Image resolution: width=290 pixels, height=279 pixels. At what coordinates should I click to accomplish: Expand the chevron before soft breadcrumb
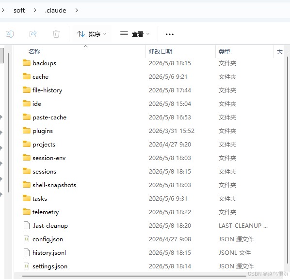pyautogui.click(x=3, y=10)
